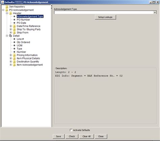Click the Ship To / Buying Party folder icon
160x141 pixels.
click(x=15, y=29)
